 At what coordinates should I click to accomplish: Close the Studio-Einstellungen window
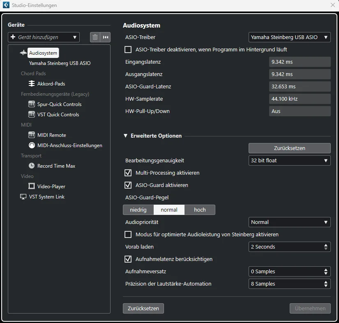tap(333, 5)
